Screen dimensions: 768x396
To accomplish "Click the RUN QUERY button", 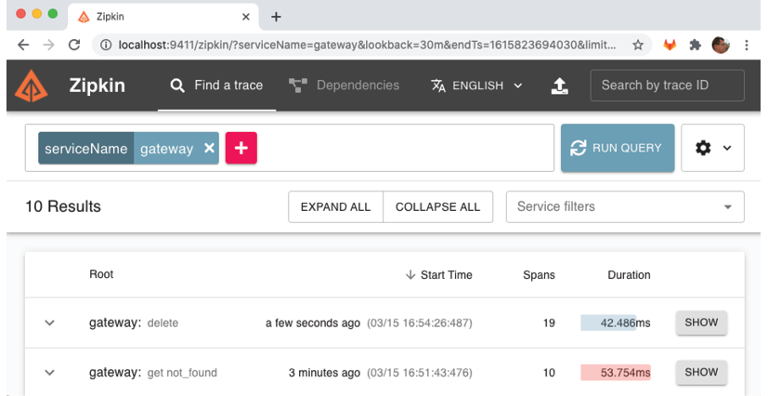I will 618,148.
